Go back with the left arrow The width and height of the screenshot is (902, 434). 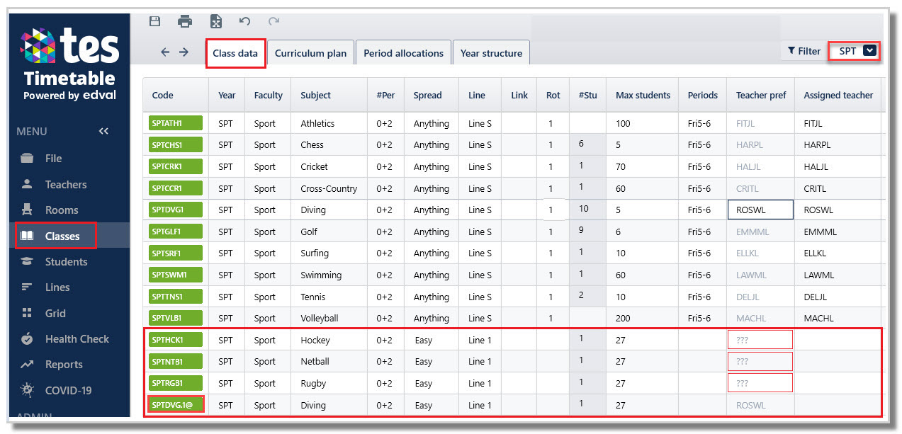[x=165, y=52]
